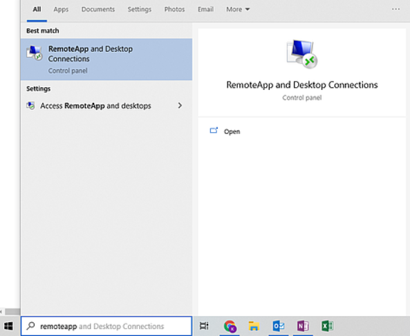
Task: Click the Best match heading
Action: (x=43, y=30)
